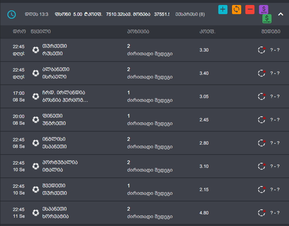289x226 pixels.
Task: Click the purple auto cashout dollar icon
Action: tap(264, 10)
